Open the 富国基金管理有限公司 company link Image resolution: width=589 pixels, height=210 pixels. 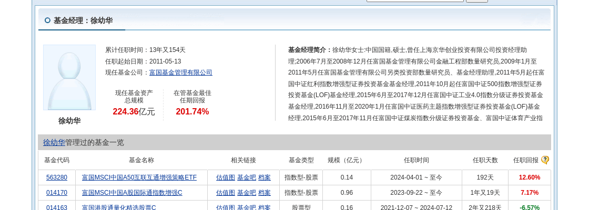pos(181,73)
